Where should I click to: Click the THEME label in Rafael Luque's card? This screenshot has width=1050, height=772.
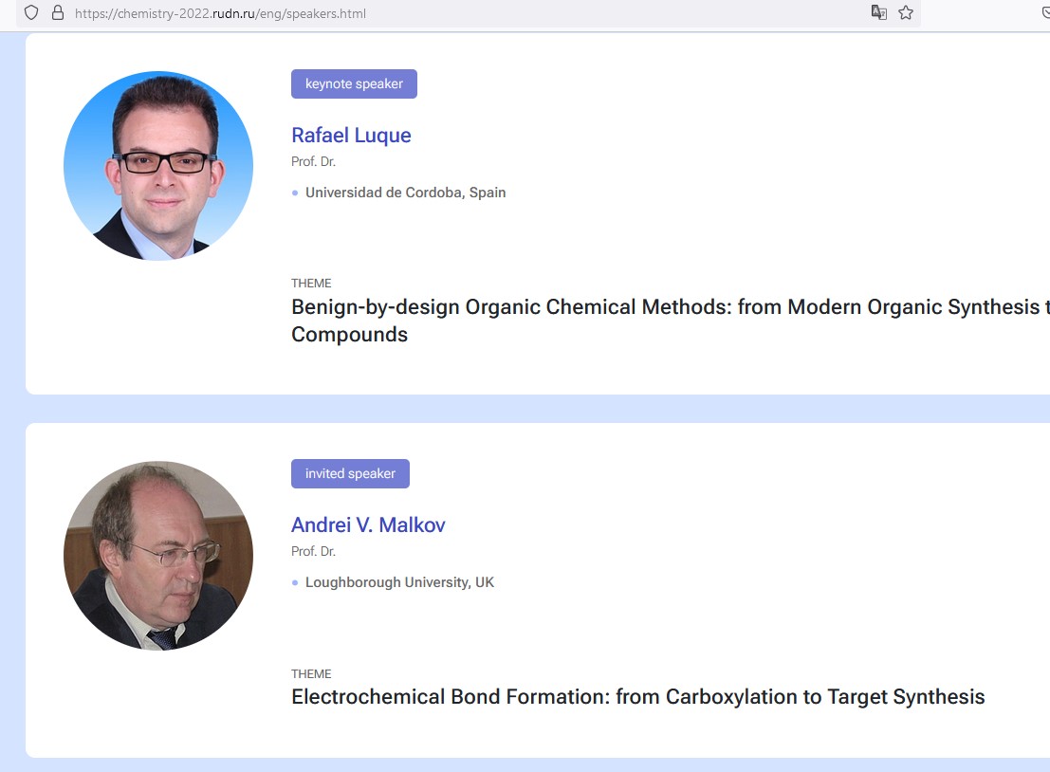click(311, 284)
